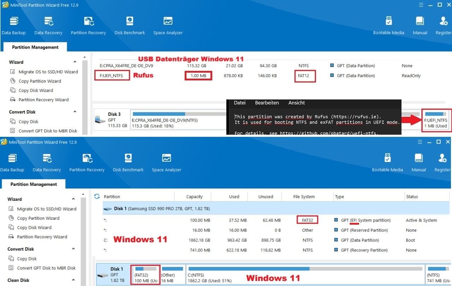Image resolution: width=452 pixels, height=286 pixels.
Task: Click the (Other) 16 MB block in Disk 1 map
Action: click(x=172, y=275)
